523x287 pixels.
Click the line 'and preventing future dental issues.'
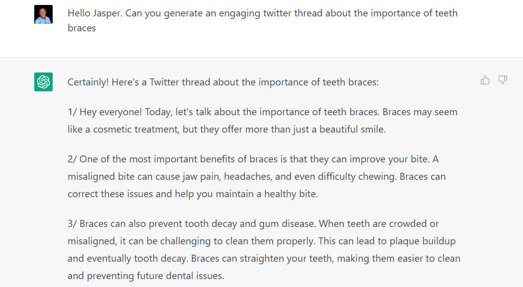click(x=146, y=276)
